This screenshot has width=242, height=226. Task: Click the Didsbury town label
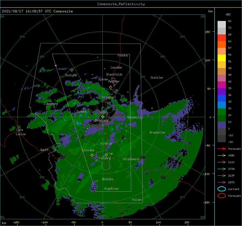pyautogui.click(x=102, y=120)
